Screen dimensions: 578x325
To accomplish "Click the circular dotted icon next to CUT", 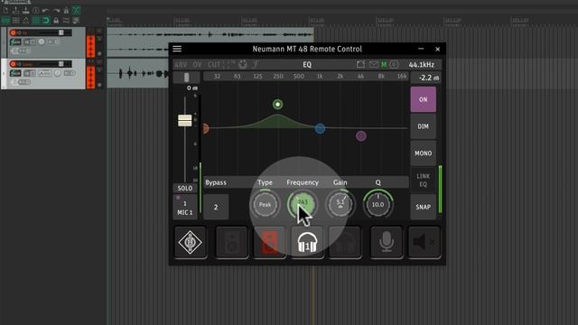I will pos(243,64).
